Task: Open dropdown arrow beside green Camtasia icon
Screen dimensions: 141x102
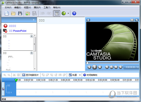Action: (x=68, y=14)
